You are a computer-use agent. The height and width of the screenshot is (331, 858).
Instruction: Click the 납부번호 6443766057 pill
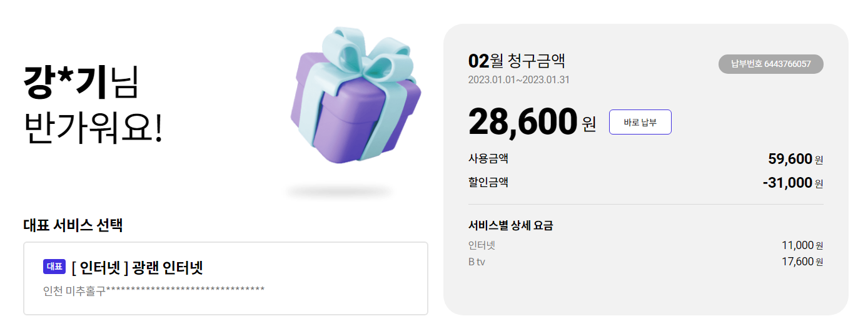tap(770, 64)
